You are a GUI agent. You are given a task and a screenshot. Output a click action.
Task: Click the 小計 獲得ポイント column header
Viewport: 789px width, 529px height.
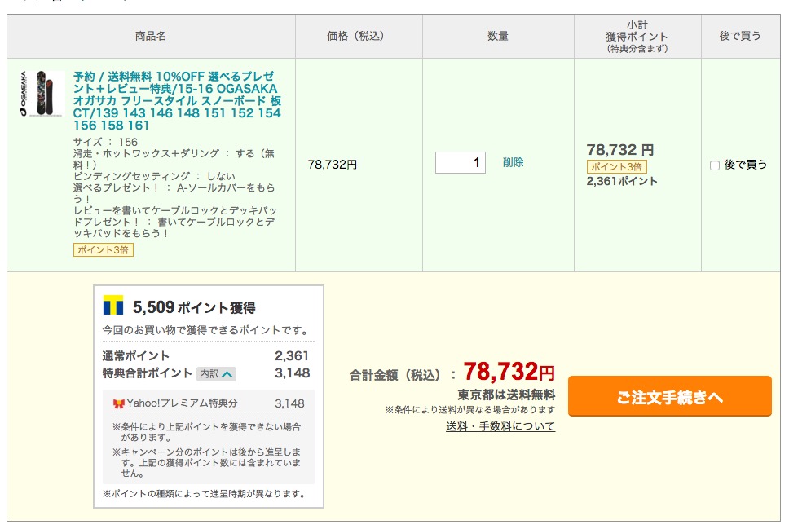click(637, 36)
